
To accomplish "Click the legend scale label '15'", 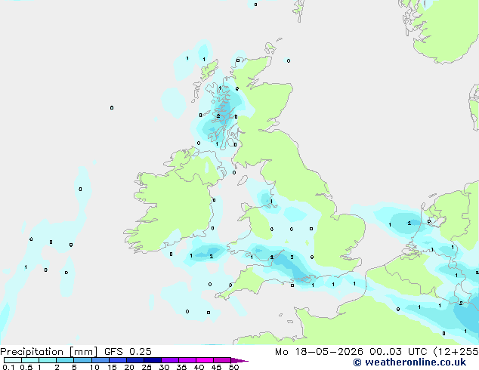I will coord(112,367).
